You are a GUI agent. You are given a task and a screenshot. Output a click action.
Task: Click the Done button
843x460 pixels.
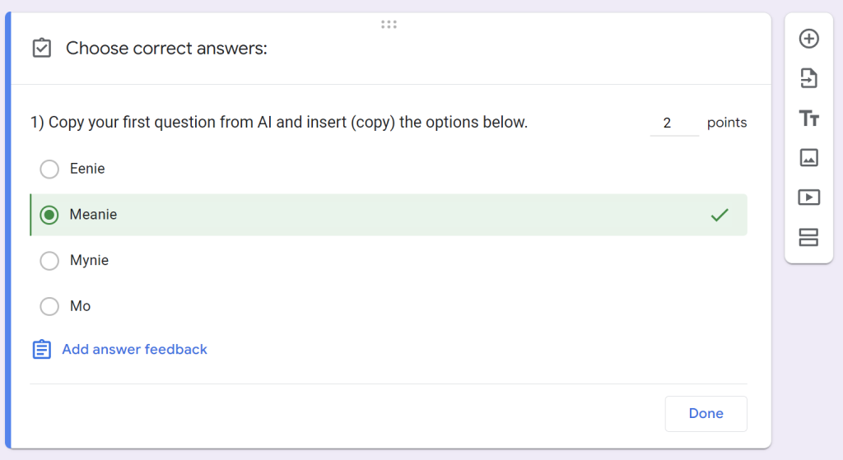click(706, 413)
